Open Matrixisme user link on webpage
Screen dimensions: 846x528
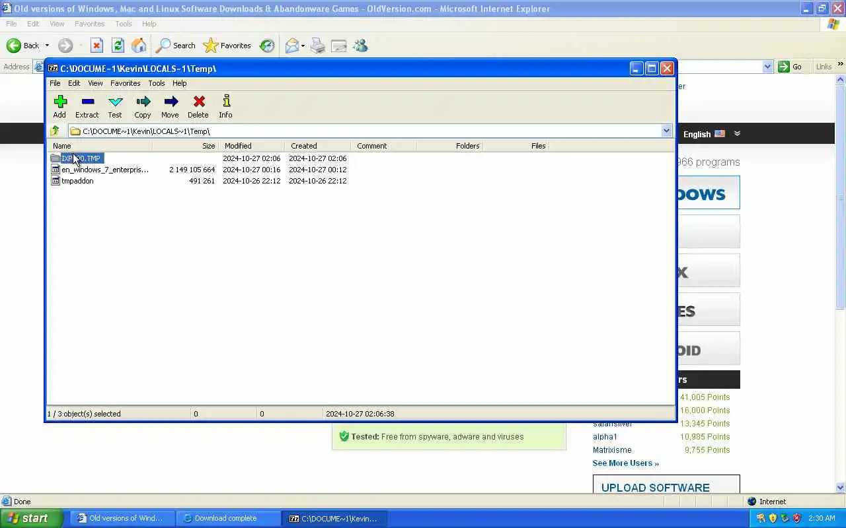point(612,450)
